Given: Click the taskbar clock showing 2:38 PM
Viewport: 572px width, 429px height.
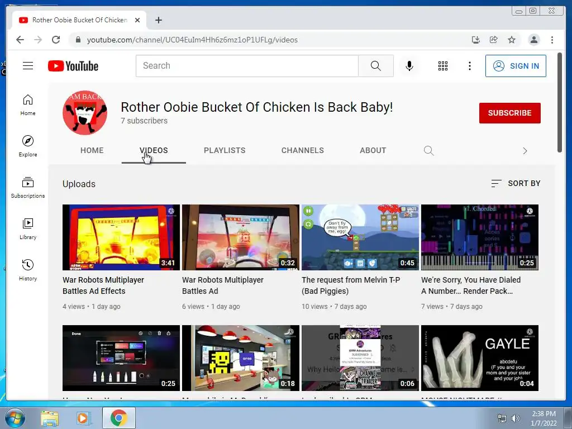Looking at the screenshot, I should coord(544,418).
